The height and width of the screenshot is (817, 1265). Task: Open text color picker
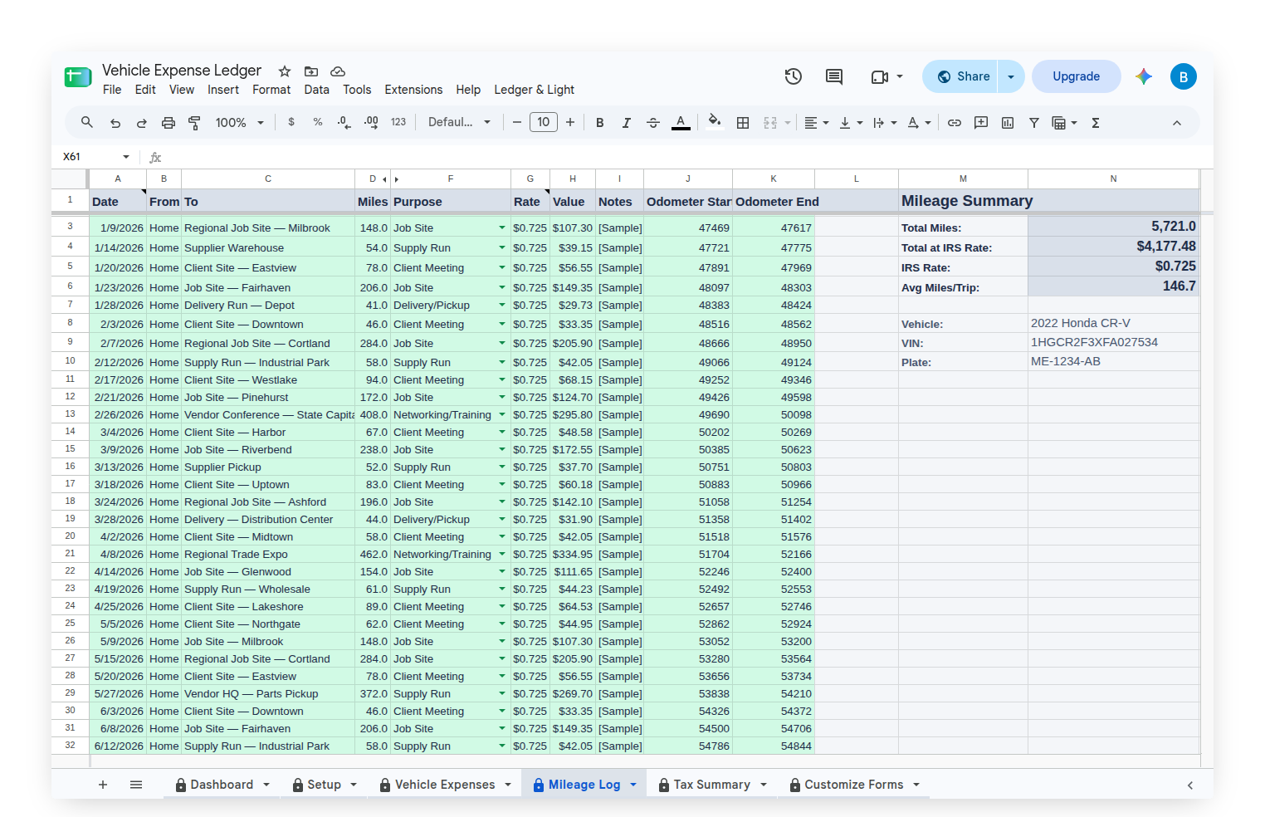pos(681,123)
